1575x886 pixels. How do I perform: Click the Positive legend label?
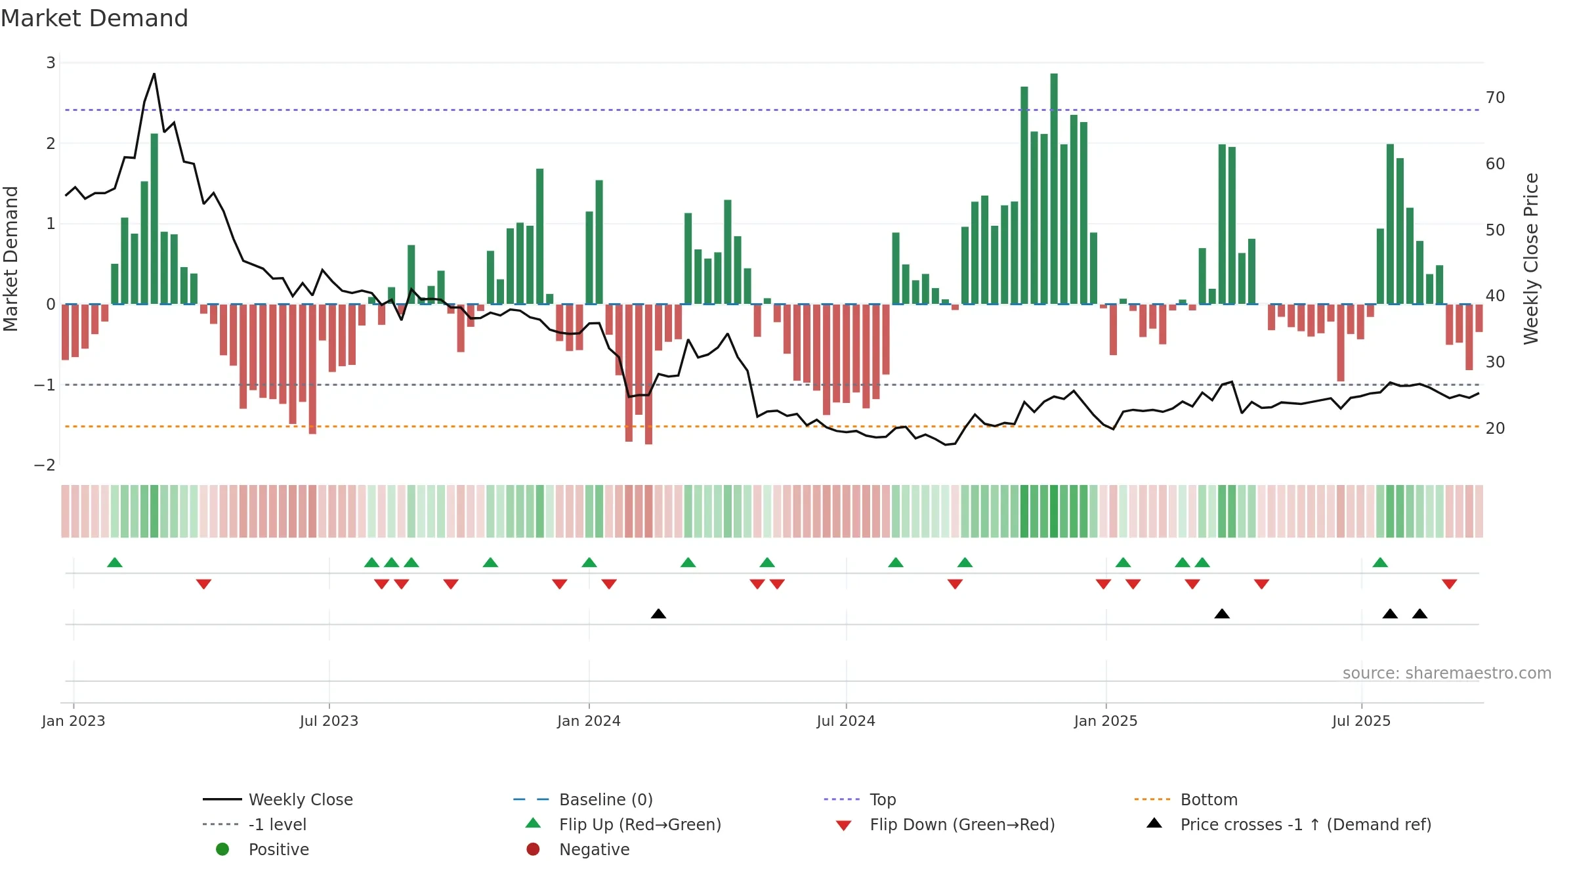click(x=278, y=849)
